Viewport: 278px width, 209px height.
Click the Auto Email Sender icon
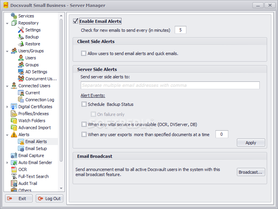(14, 162)
